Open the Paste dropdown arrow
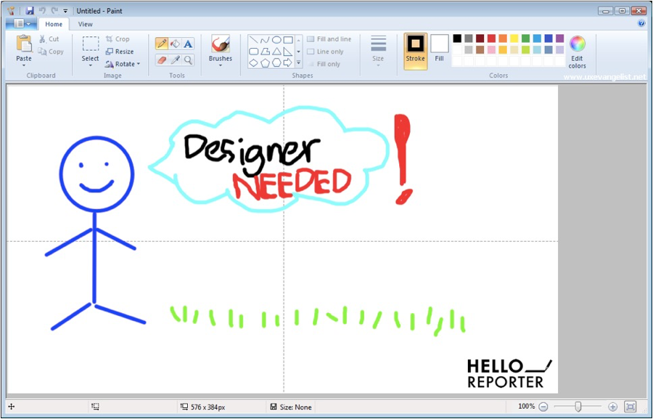Viewport: 653px width, 419px height. click(24, 65)
